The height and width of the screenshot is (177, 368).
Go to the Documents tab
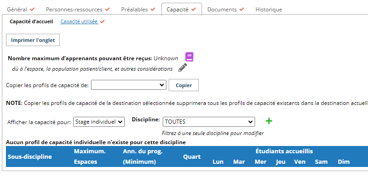225,10
